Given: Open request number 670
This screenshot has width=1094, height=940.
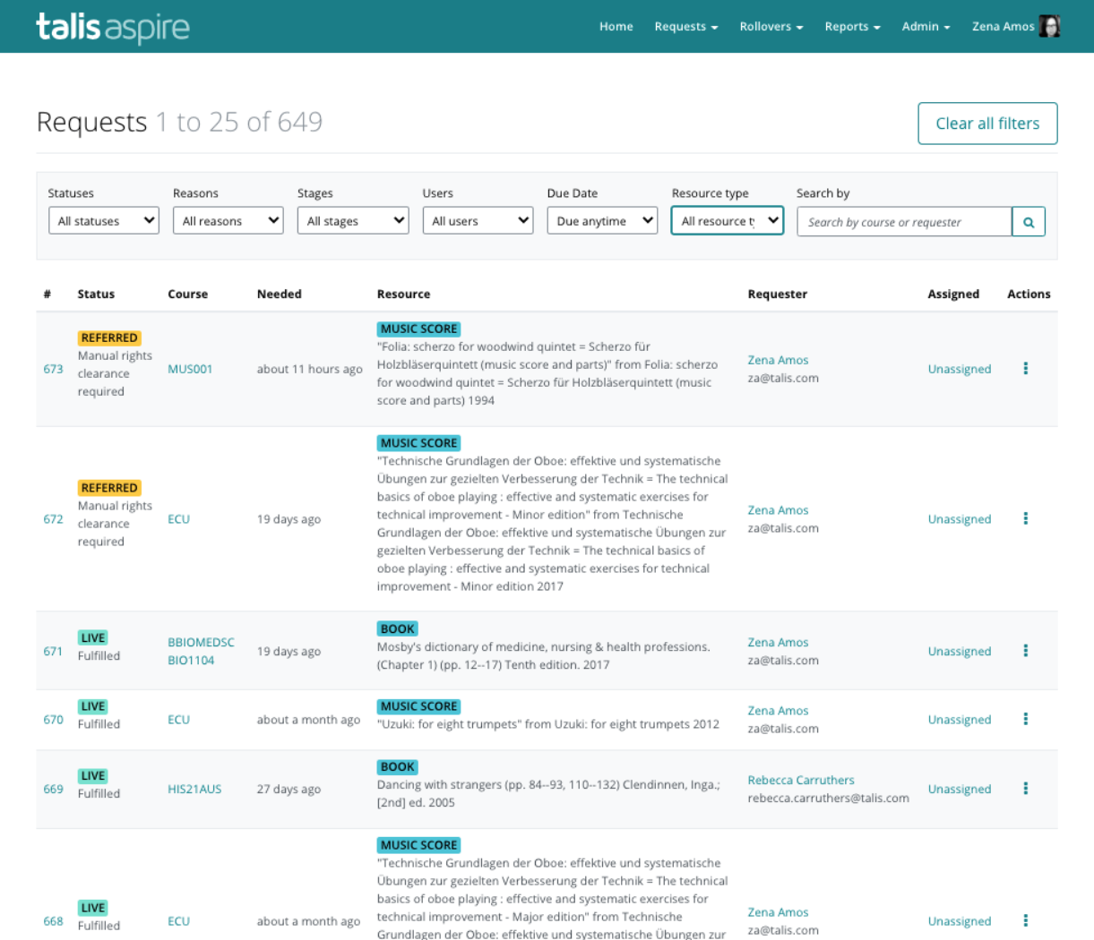Looking at the screenshot, I should (54, 720).
